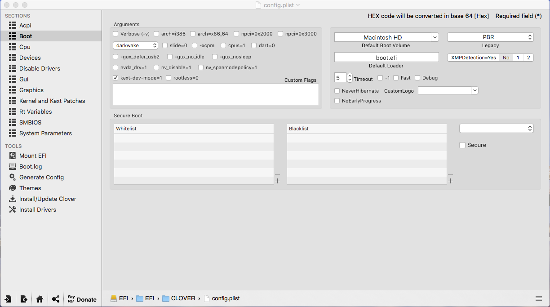Enable the Verbose (-v) checkbox

click(x=115, y=34)
